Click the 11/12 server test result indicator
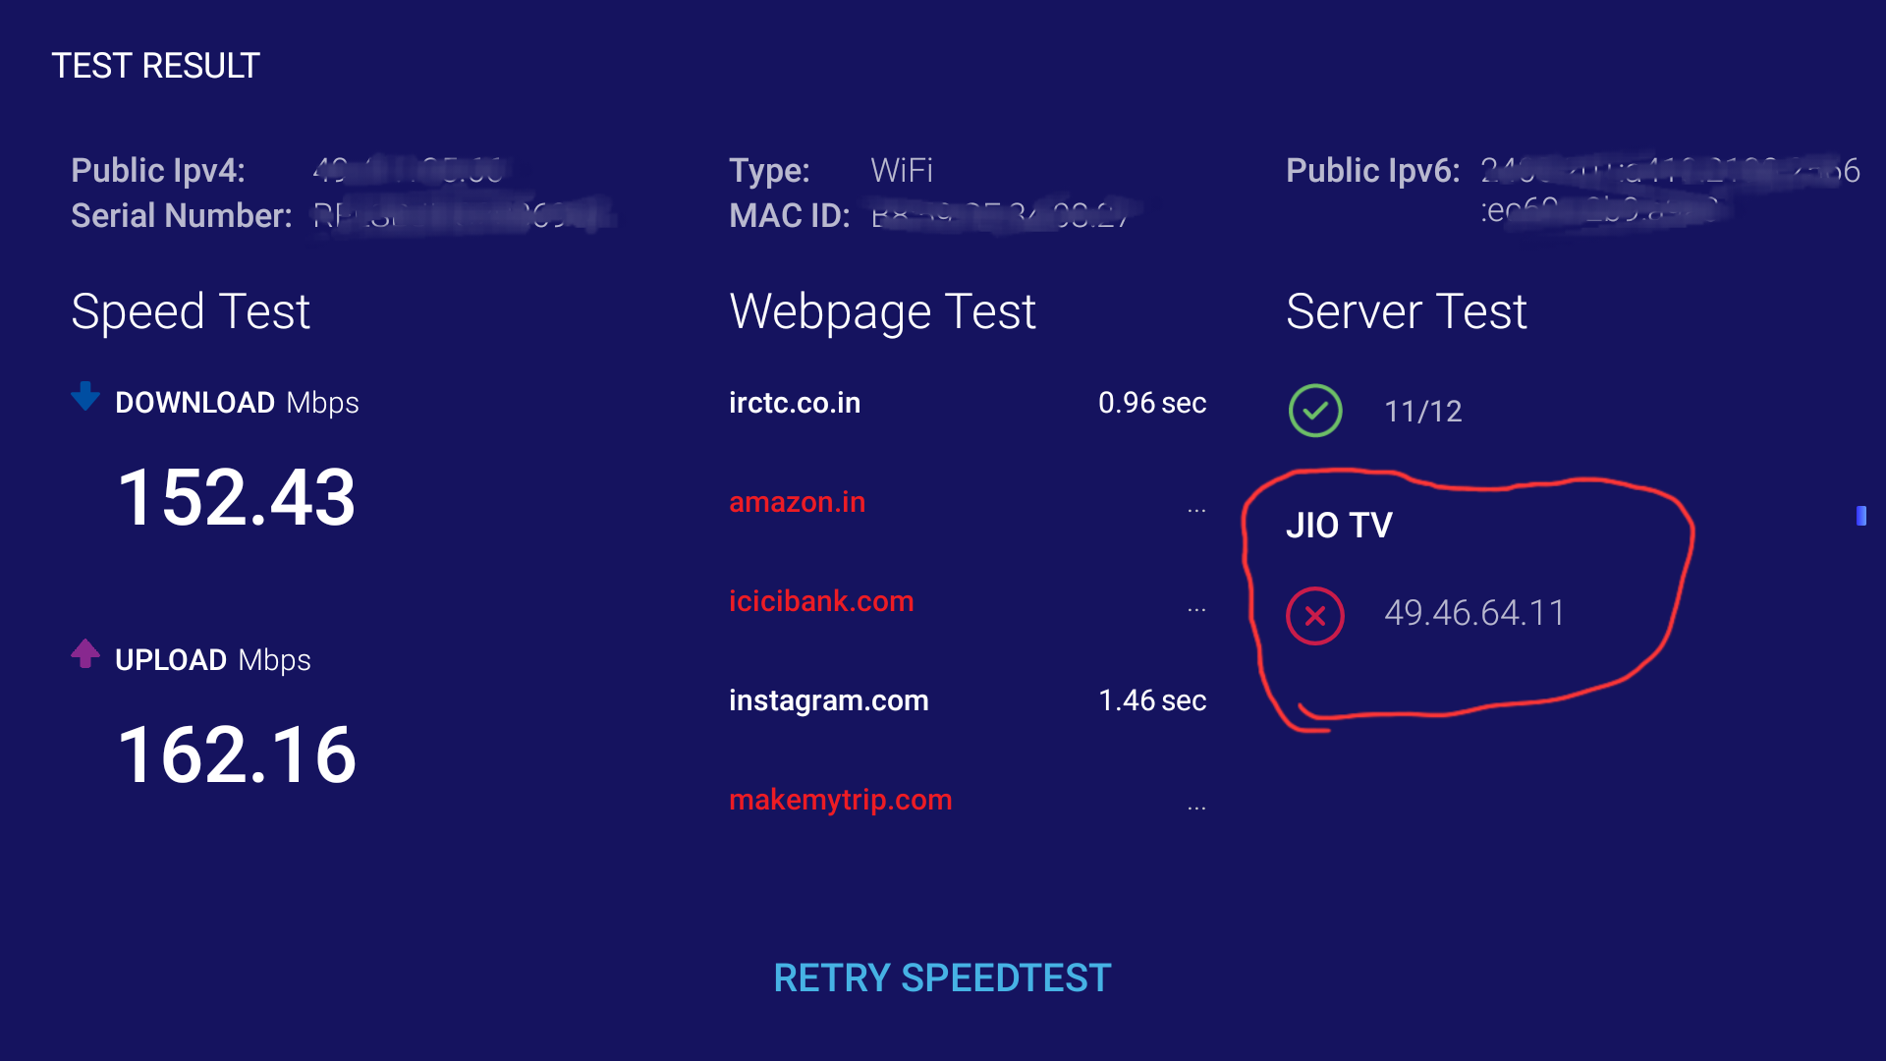The height and width of the screenshot is (1061, 1886). pos(1422,412)
